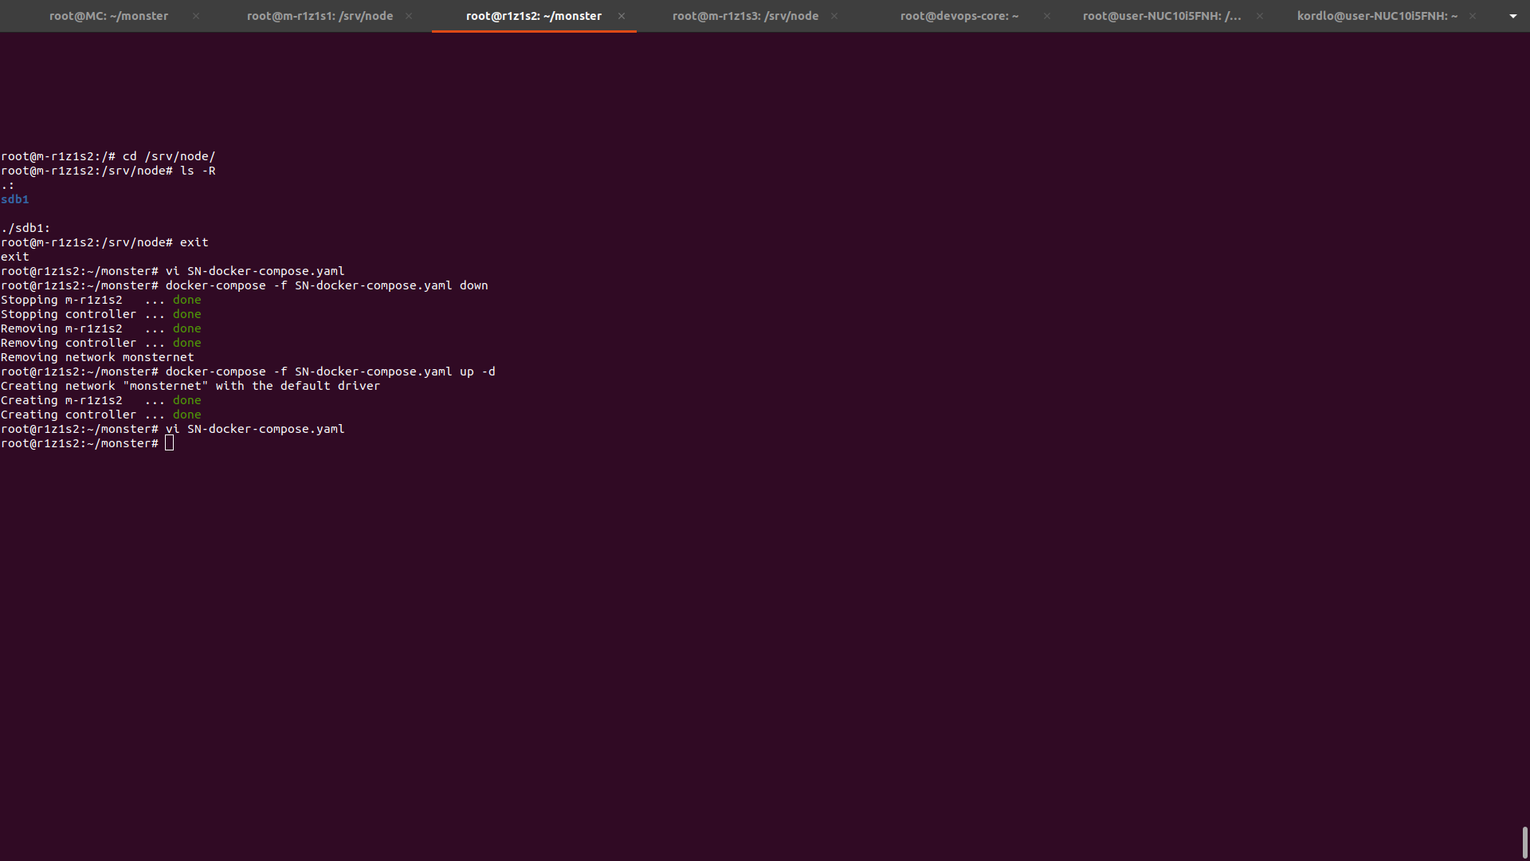Open the kordlo@user-NUC10i5FNH: ~ tab
The width and height of the screenshot is (1530, 861).
[x=1376, y=16]
